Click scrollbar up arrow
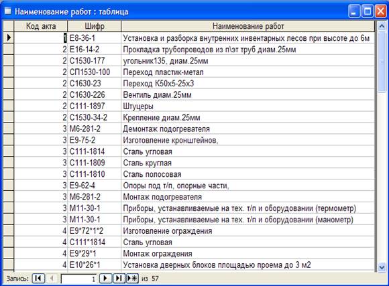 (x=382, y=26)
